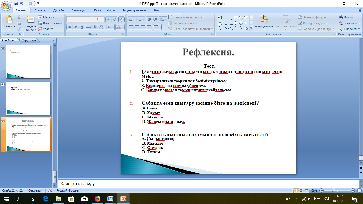The width and height of the screenshot is (363, 204).
Task: Open the Windows Start menu
Action: coord(6,198)
